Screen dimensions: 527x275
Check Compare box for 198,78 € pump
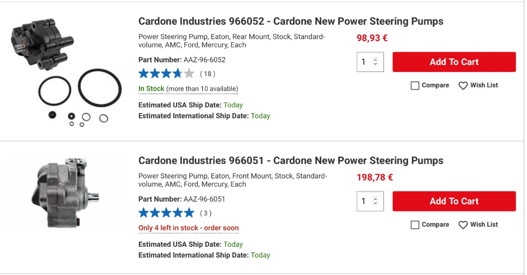click(415, 225)
